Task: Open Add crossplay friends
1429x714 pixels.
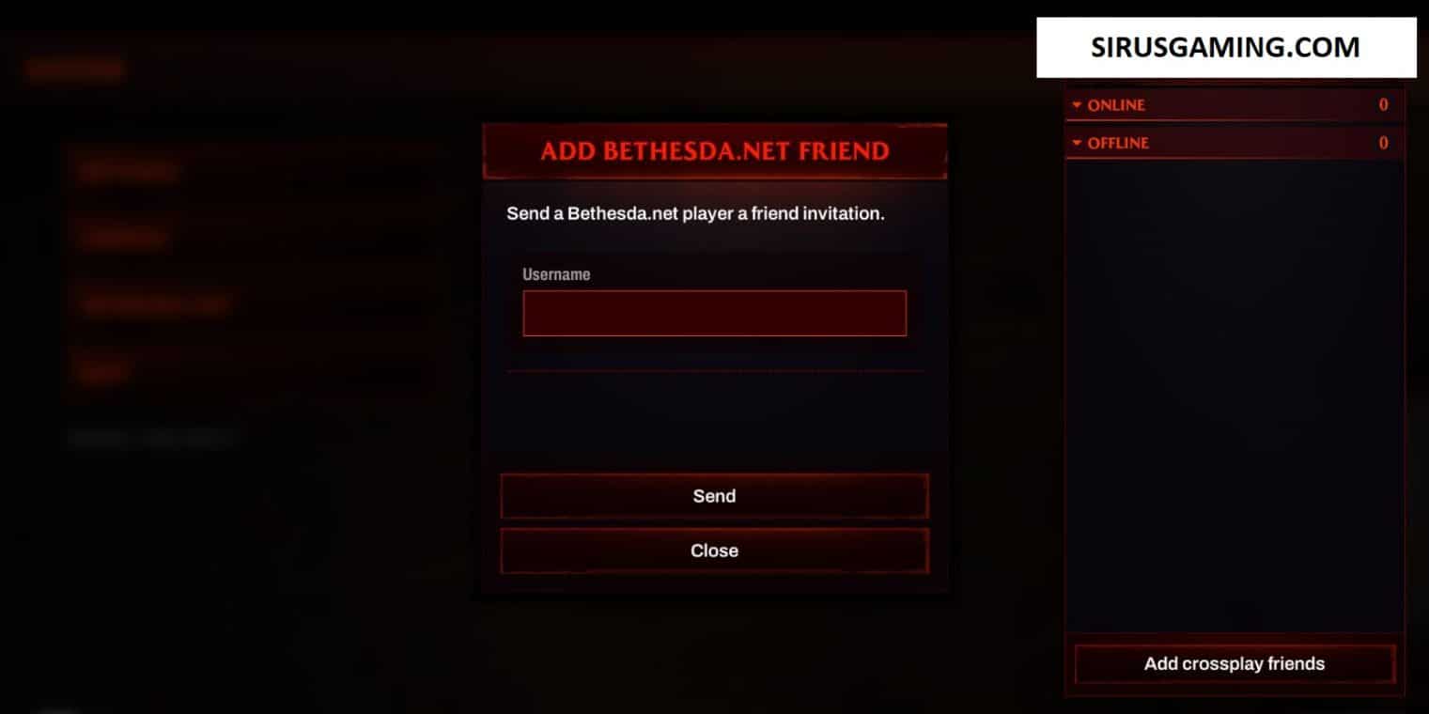Action: [1235, 664]
